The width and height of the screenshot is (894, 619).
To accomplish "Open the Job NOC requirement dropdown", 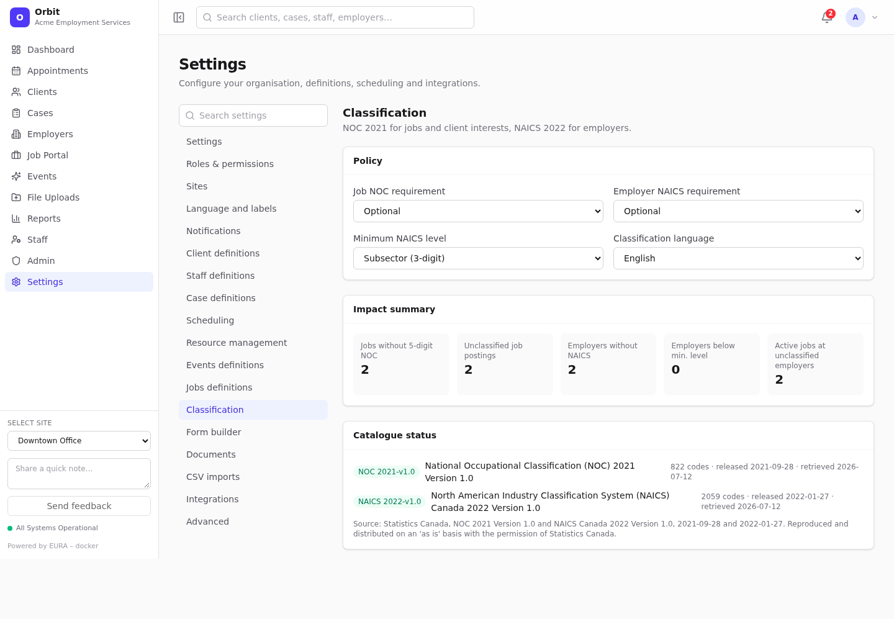I will (478, 211).
